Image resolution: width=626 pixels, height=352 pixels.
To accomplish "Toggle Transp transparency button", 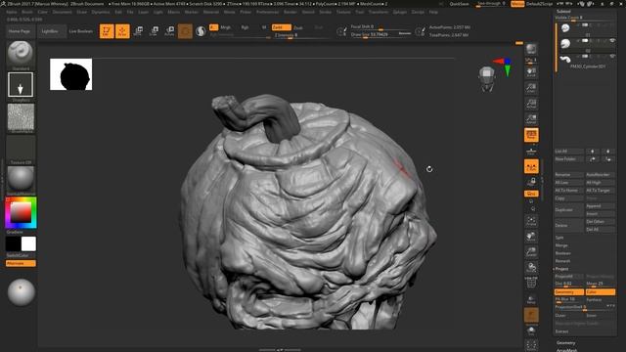I will 531,299.
